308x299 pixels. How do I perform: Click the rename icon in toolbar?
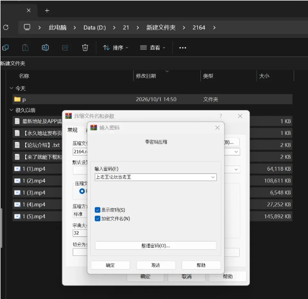45,48
